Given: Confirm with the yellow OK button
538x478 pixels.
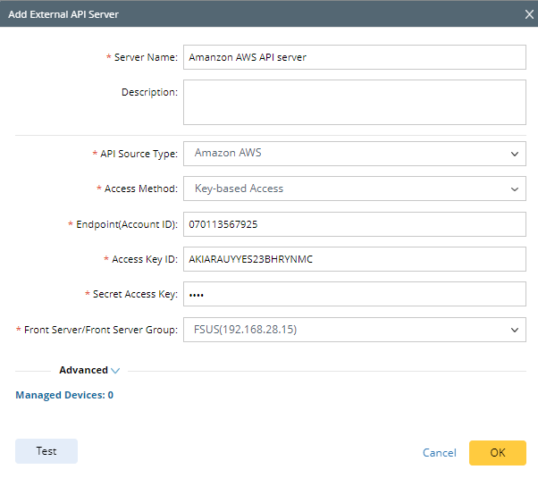Looking at the screenshot, I should [497, 453].
